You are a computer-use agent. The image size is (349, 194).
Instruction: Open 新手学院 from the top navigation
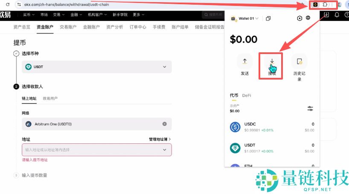coord(120,14)
